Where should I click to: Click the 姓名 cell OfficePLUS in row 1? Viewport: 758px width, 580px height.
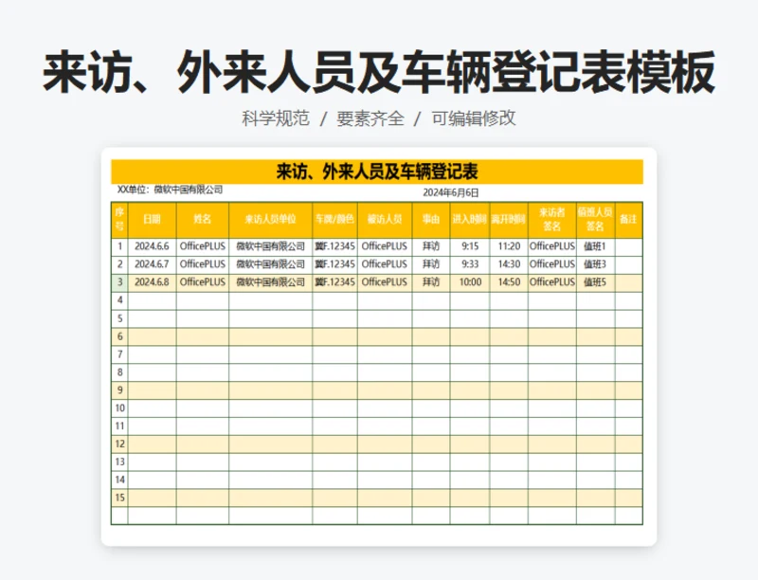click(203, 246)
